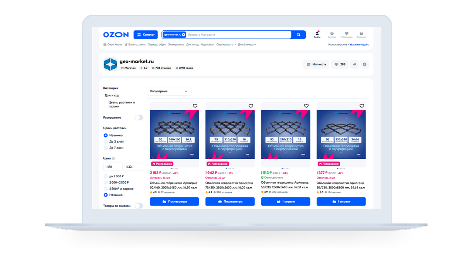
Task: Favorite the 50/210 georeshetka product
Action: pos(306,106)
